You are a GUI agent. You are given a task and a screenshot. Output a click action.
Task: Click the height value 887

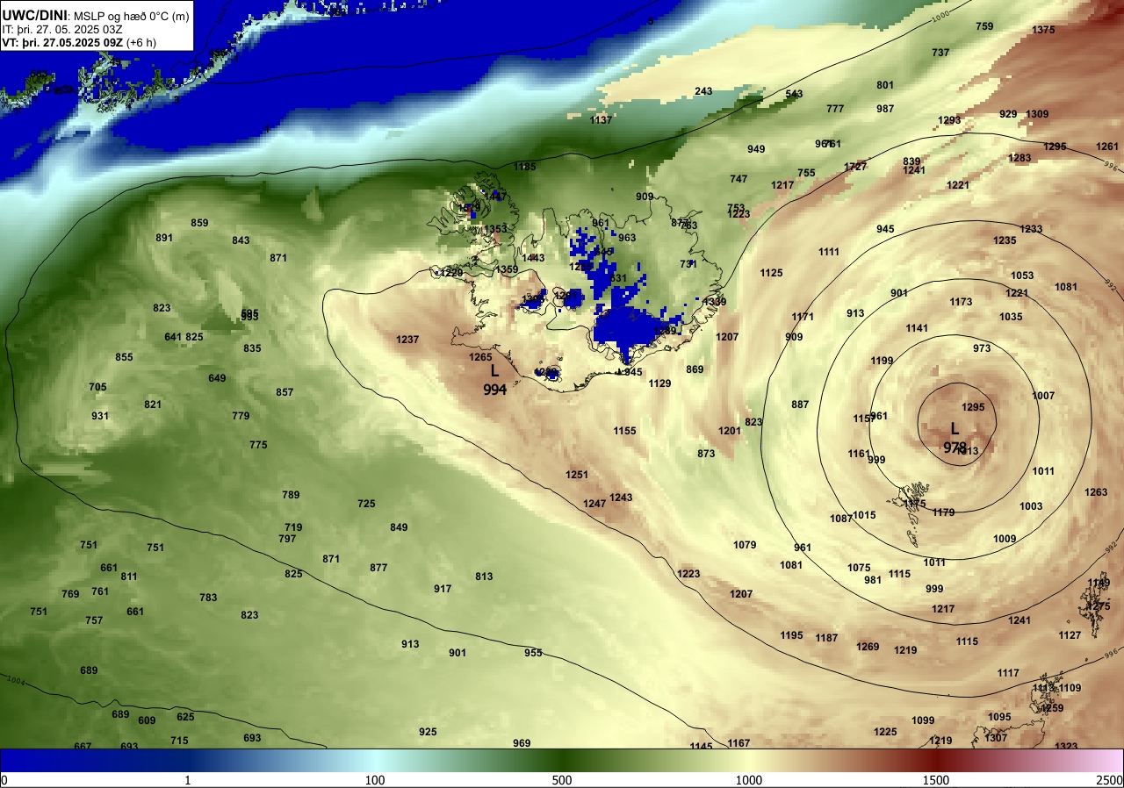(x=800, y=405)
